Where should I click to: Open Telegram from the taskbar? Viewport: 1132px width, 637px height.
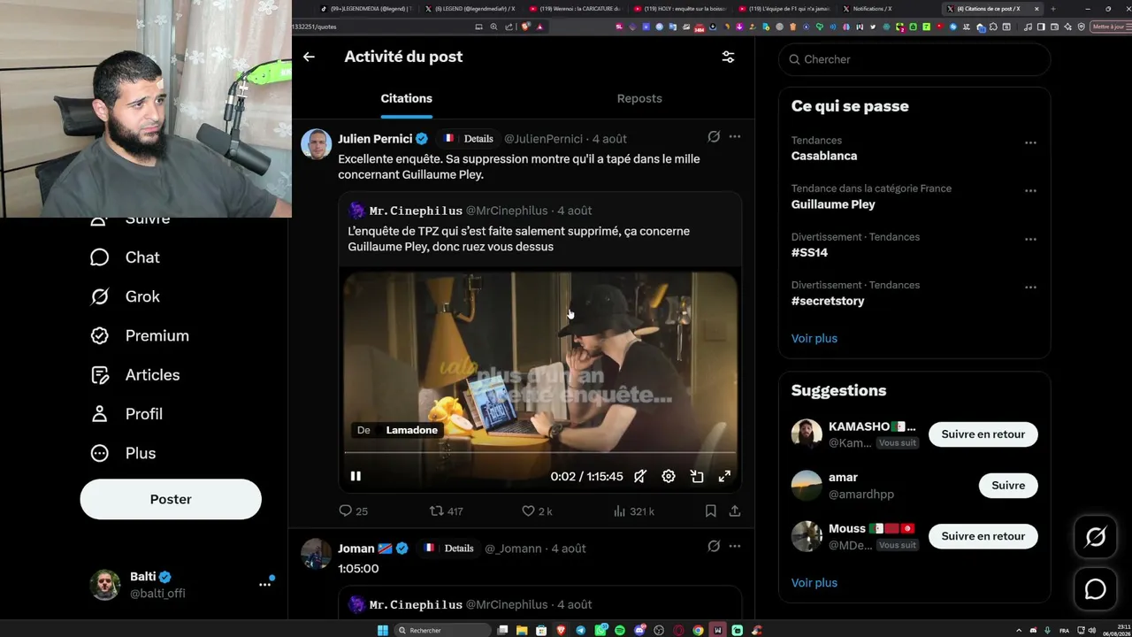point(581,630)
